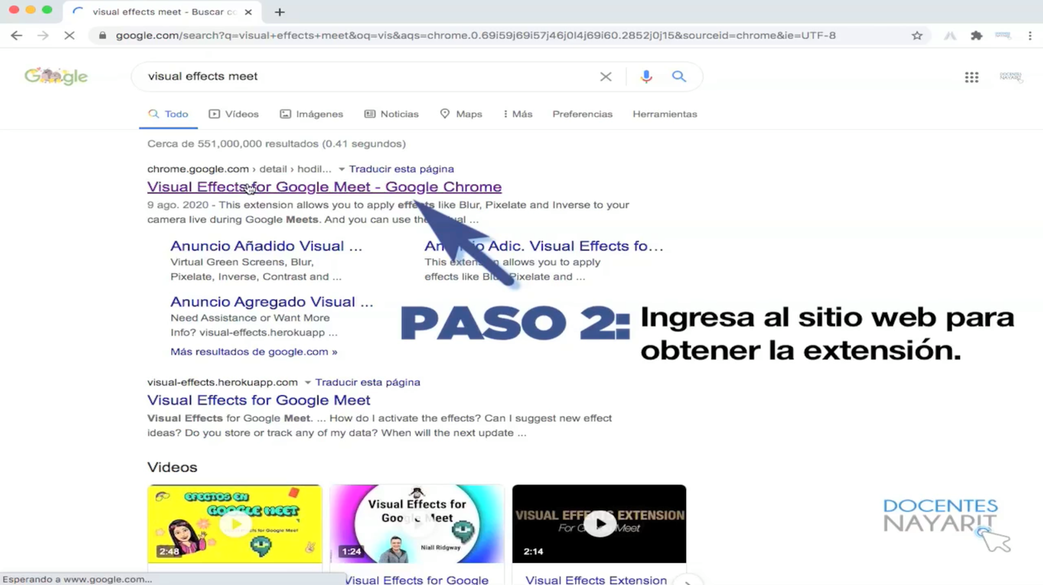Open herokuapp 'Visual Effects for Google Meet' result
This screenshot has height=585, width=1043.
point(259,400)
